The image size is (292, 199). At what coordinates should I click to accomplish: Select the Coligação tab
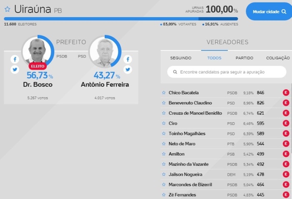(x=277, y=58)
